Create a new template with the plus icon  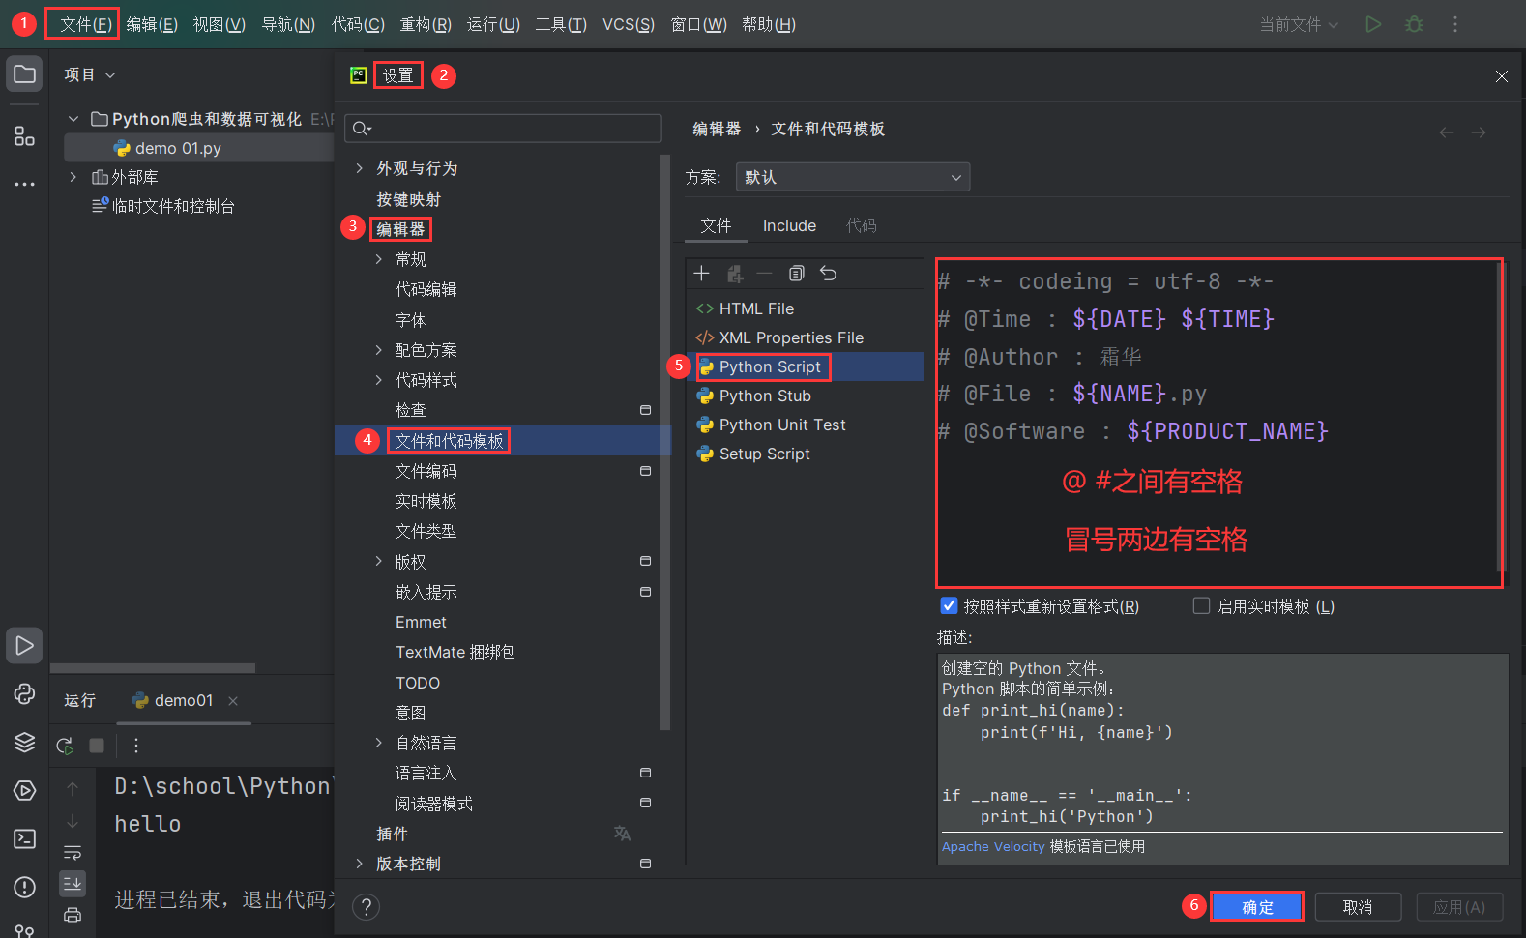tap(702, 274)
